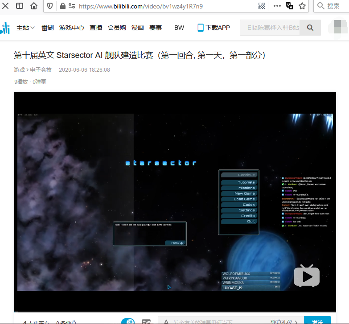Click the QR code icon in address bar
The height and width of the screenshot is (324, 349).
(x=262, y=6)
